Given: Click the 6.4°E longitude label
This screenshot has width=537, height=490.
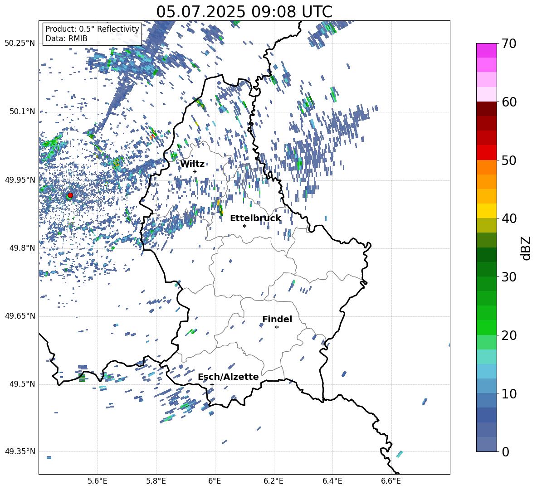Looking at the screenshot, I should point(332,481).
